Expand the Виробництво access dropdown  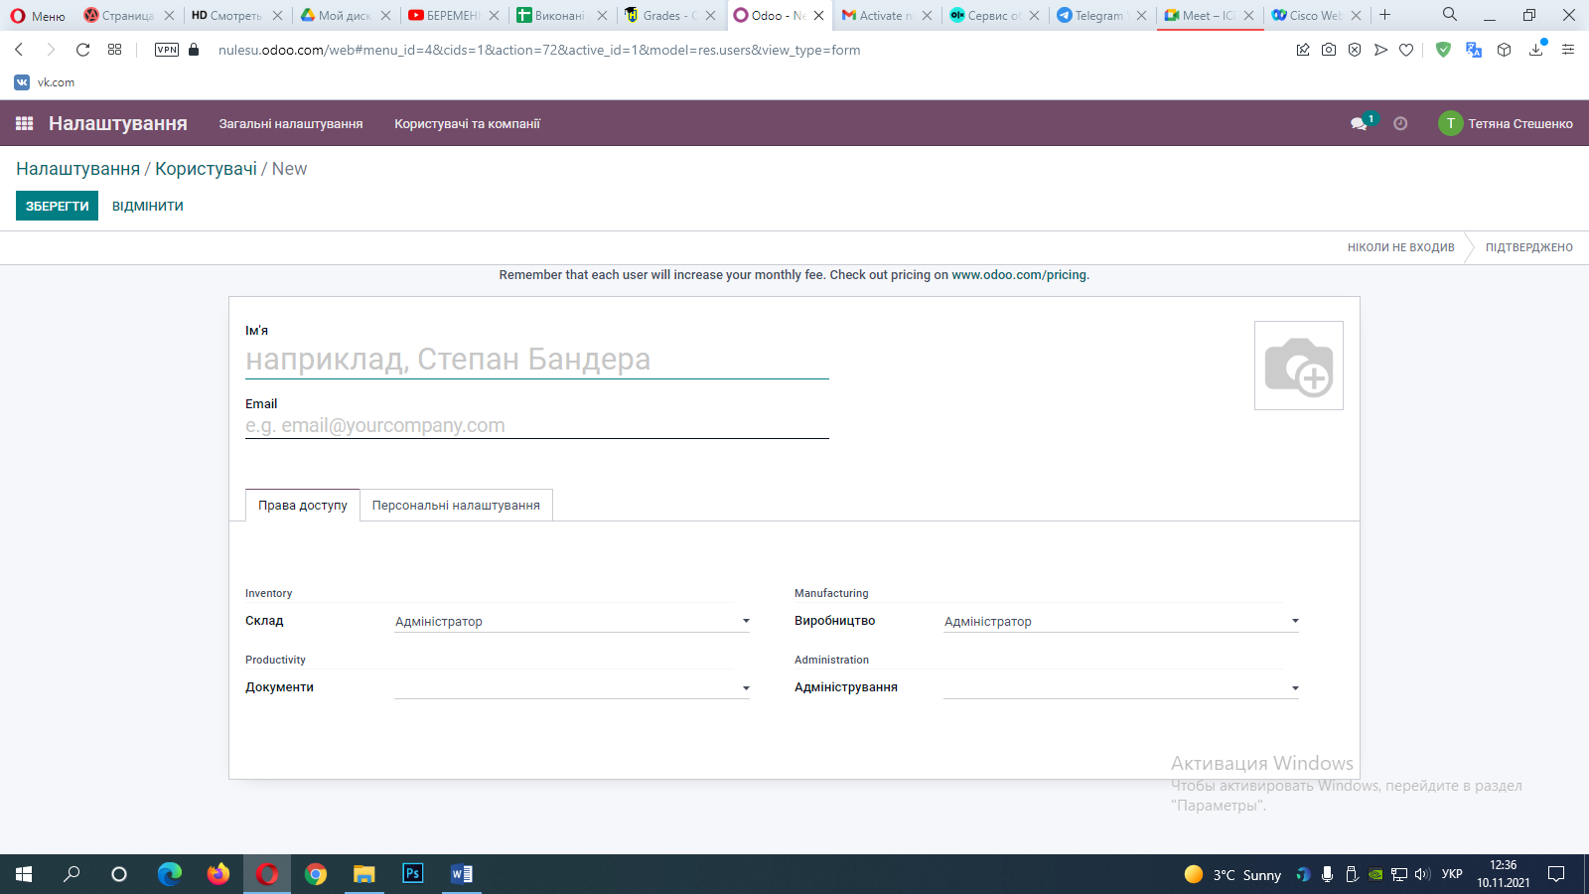(1121, 621)
